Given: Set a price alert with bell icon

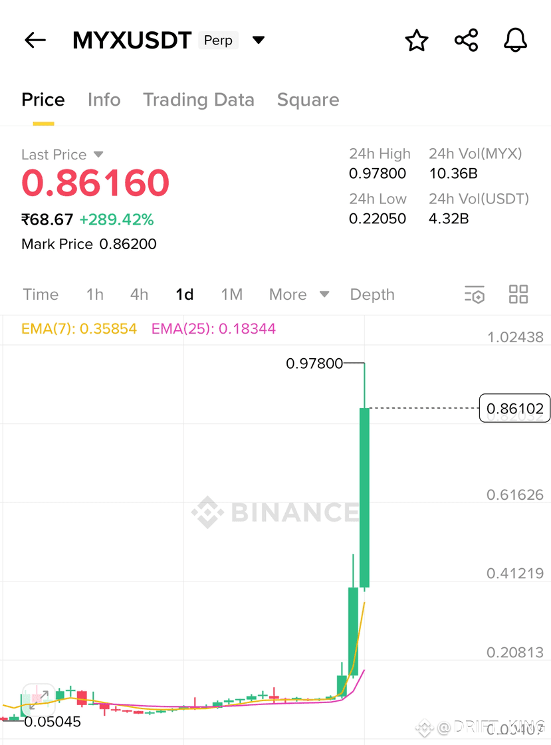Looking at the screenshot, I should coord(515,40).
